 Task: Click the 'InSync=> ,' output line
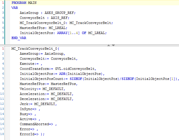(30, 109)
